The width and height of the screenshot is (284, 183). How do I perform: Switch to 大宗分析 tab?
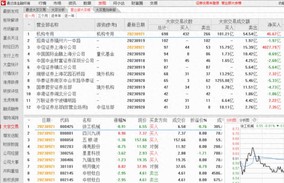pos(58,10)
